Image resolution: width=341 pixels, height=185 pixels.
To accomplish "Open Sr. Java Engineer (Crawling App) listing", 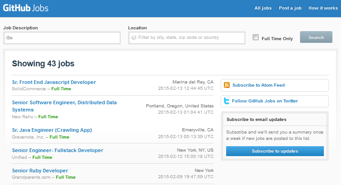I will click(52, 130).
